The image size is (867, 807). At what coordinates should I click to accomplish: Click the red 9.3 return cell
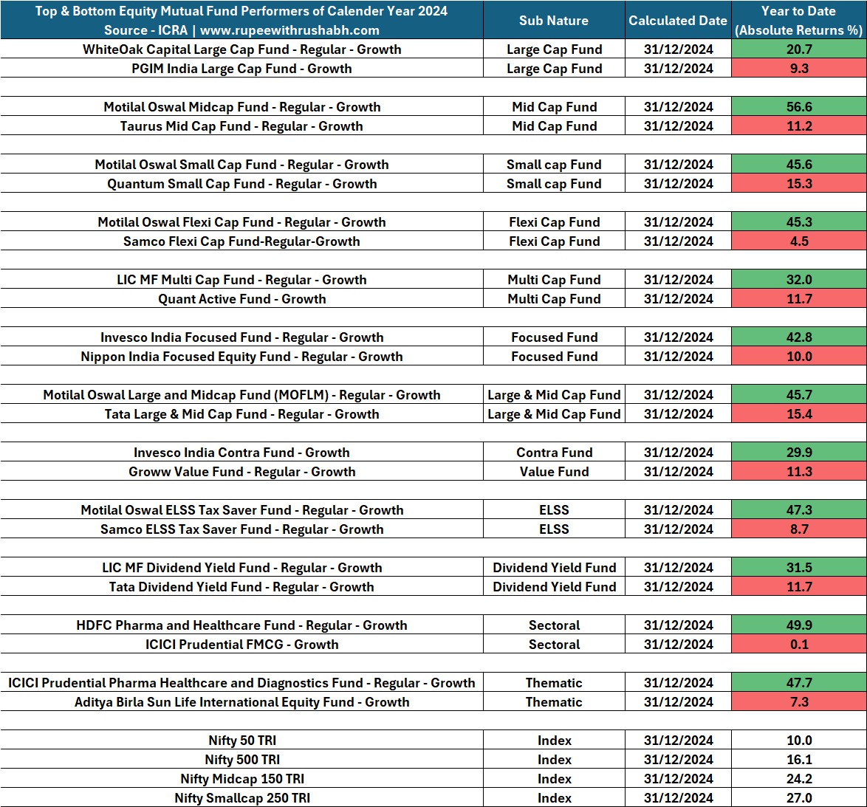click(x=799, y=69)
